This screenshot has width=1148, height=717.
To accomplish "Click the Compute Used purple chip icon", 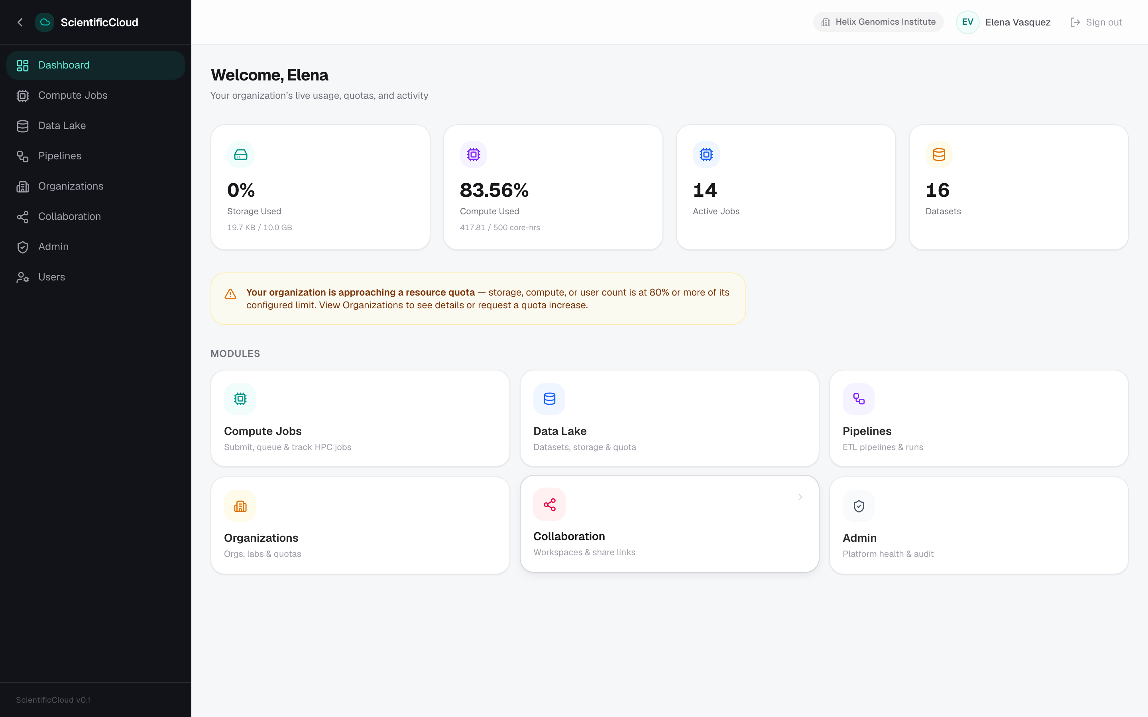I will (x=474, y=155).
